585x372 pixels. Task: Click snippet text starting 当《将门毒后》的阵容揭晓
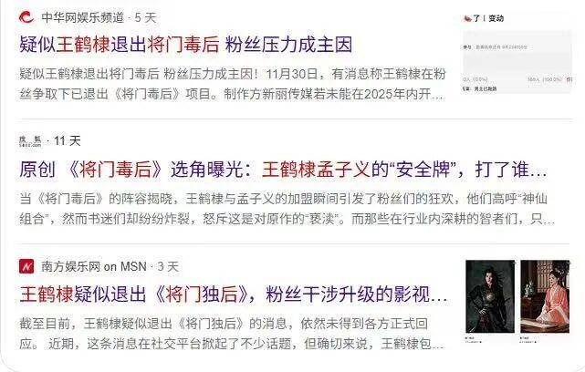coord(284,199)
